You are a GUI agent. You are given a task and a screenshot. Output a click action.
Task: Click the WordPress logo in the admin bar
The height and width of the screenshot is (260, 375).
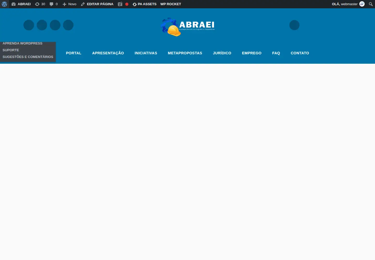4,4
